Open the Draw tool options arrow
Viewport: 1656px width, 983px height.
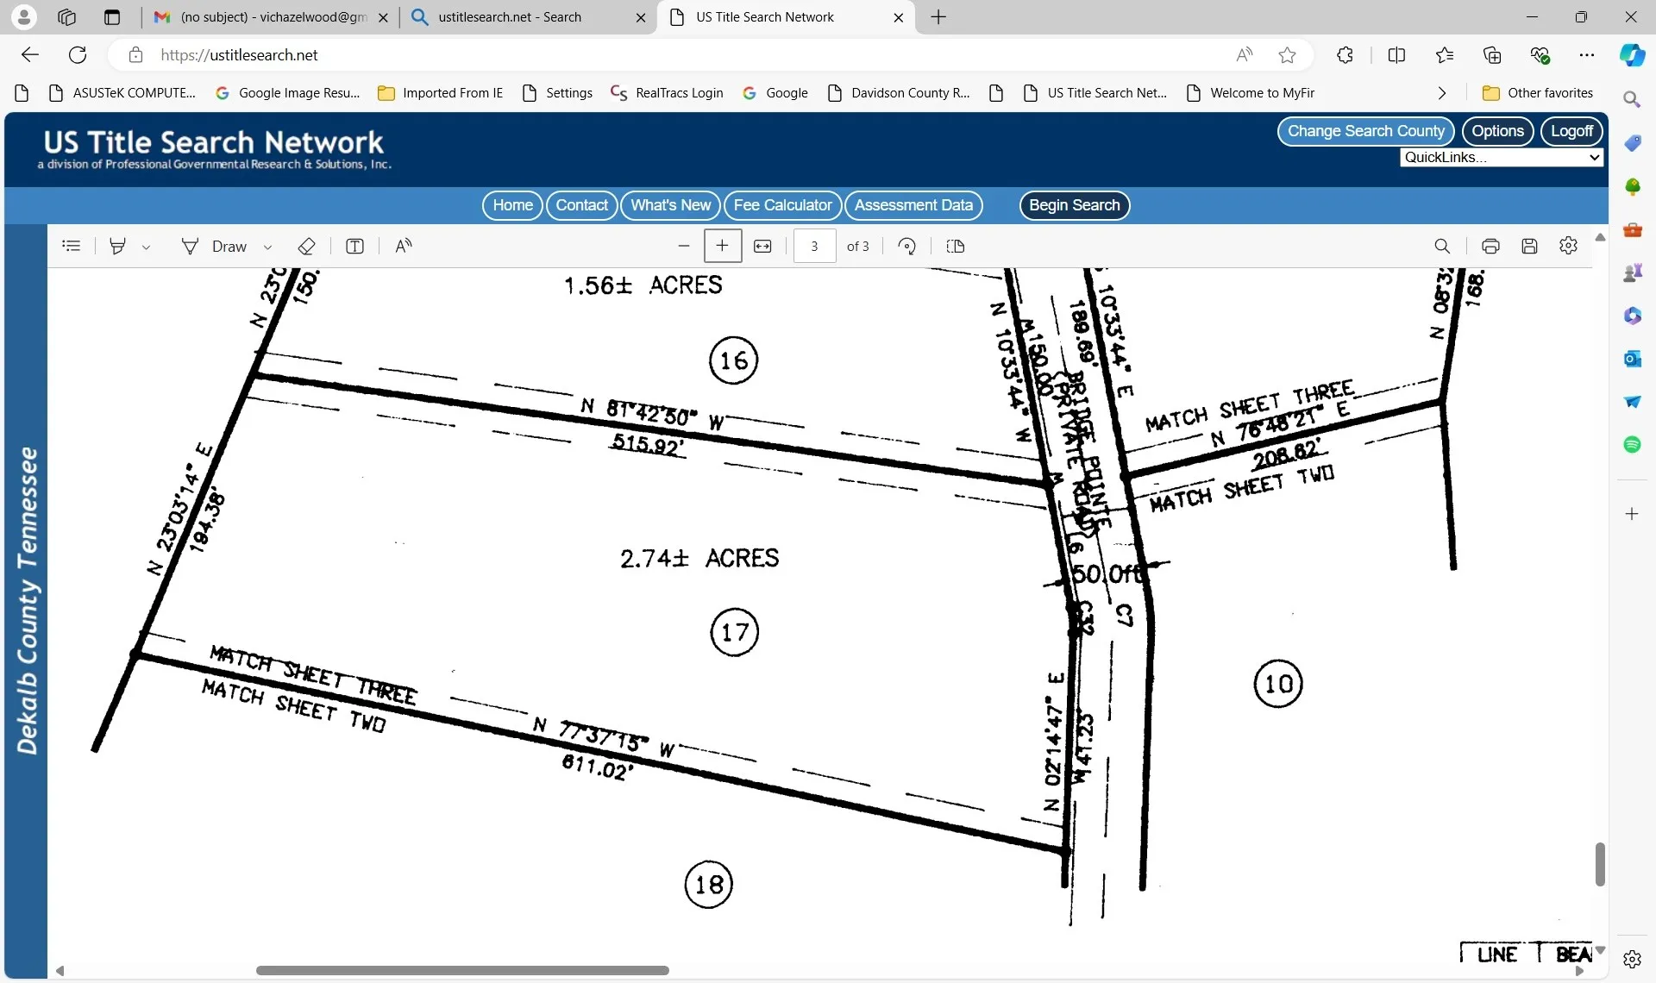coord(267,247)
